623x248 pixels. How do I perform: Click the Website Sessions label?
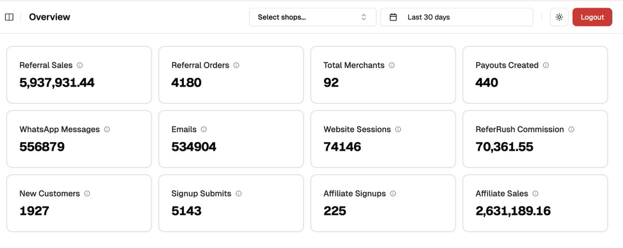pyautogui.click(x=357, y=130)
